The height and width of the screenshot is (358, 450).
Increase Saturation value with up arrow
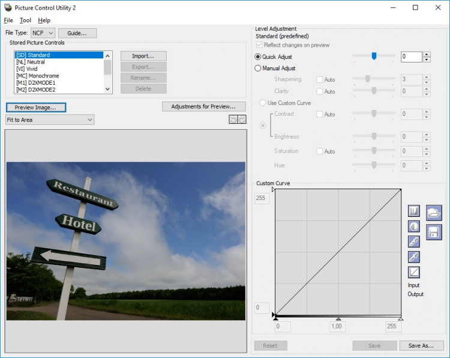point(427,148)
